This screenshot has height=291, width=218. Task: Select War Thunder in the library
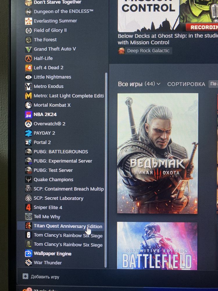pos(48,262)
